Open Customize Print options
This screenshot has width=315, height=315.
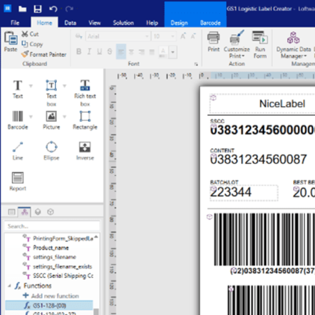click(x=237, y=45)
